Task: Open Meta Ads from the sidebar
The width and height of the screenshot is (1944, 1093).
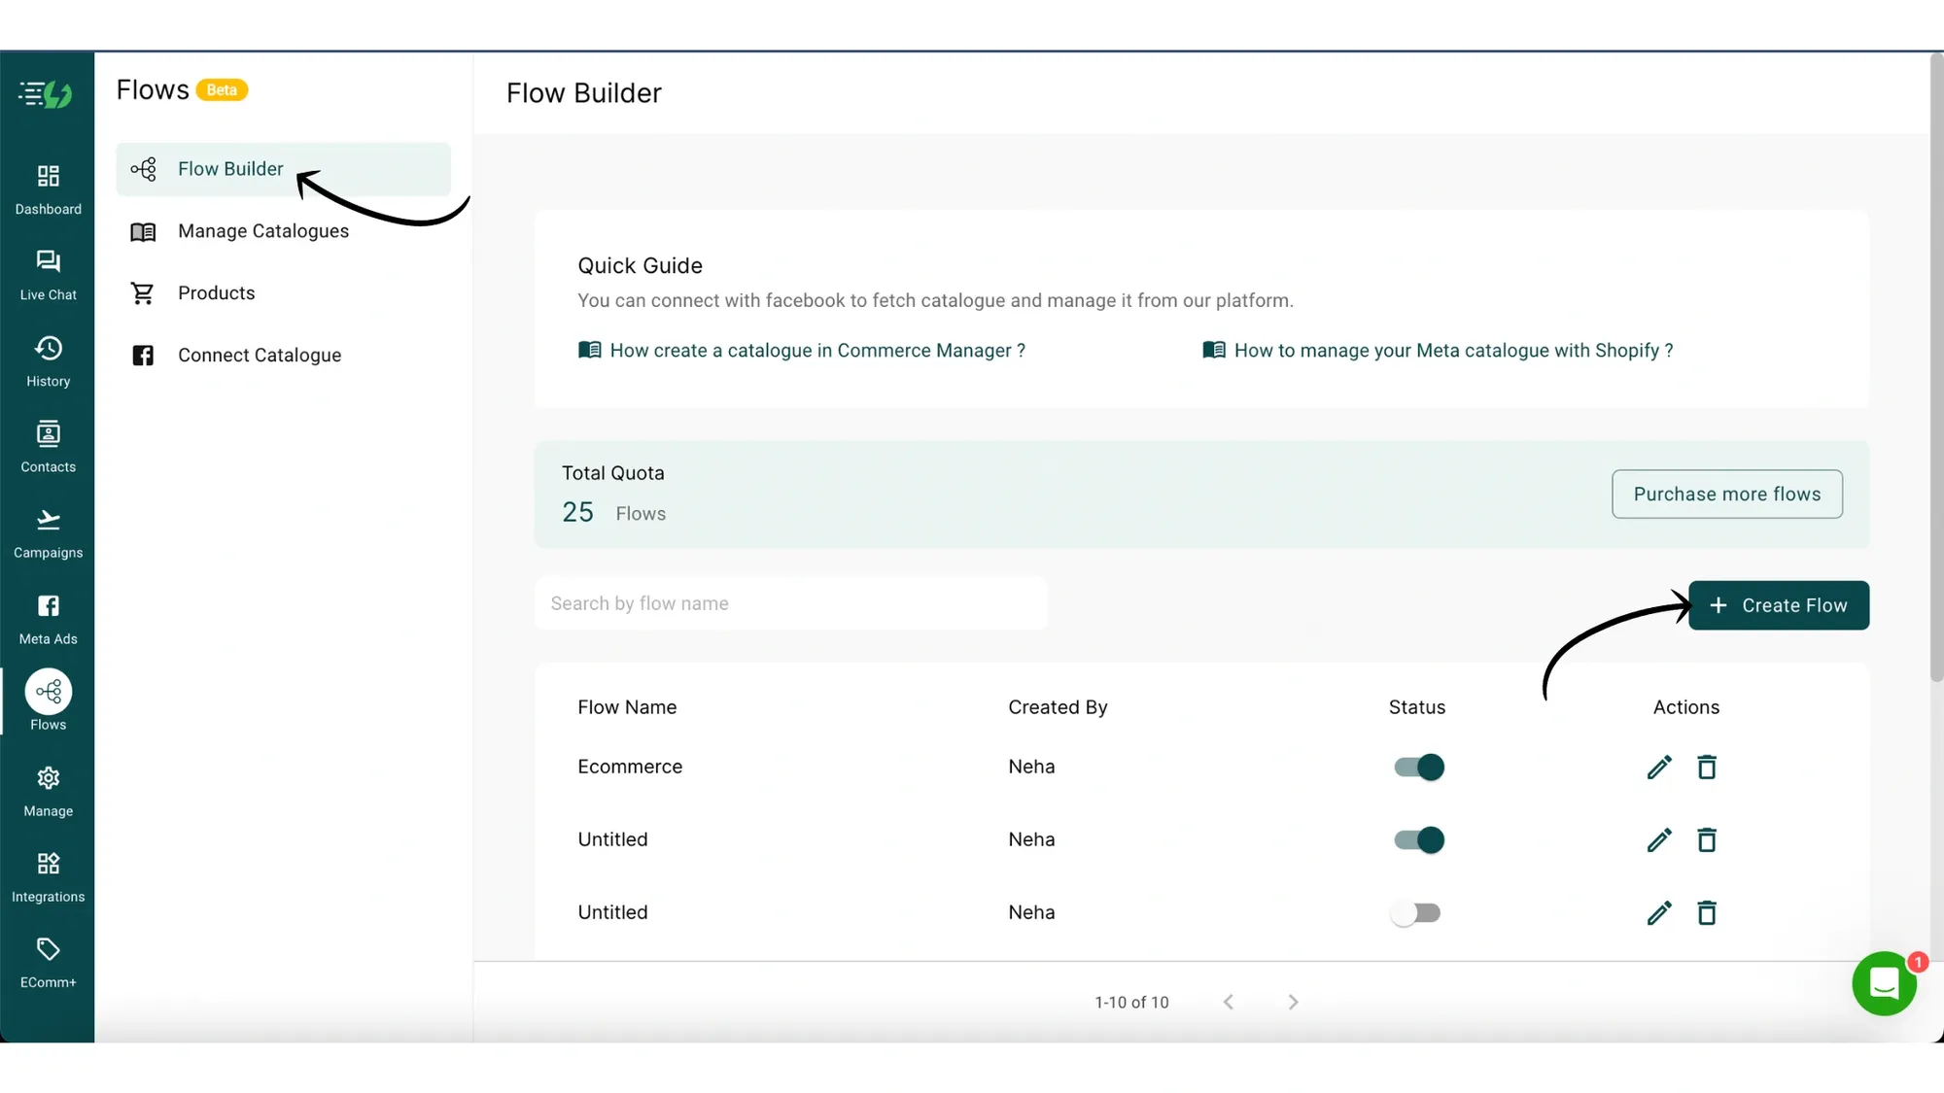Action: tap(48, 616)
